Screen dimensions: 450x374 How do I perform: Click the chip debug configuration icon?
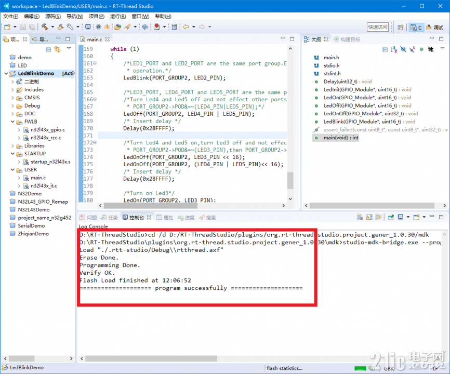(x=98, y=27)
